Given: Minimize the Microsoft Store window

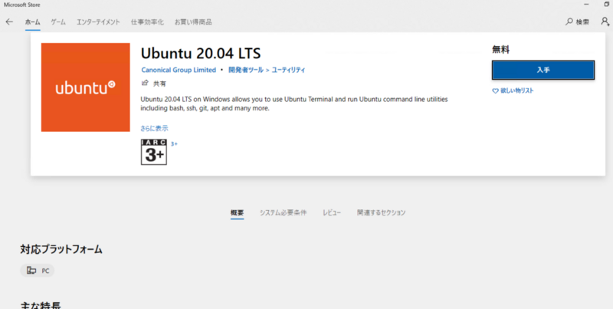Looking at the screenshot, I should point(586,5).
